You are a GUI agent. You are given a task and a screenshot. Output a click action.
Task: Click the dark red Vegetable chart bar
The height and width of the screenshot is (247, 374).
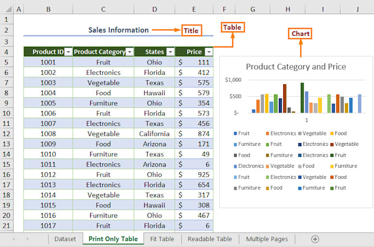click(x=285, y=98)
